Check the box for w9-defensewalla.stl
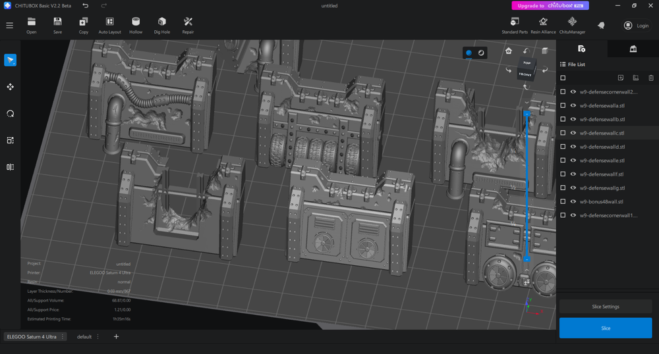 (563, 106)
